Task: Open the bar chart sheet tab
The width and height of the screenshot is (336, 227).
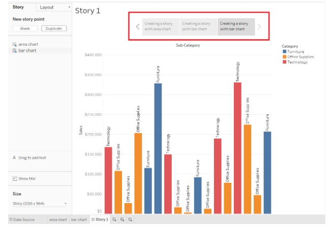Action: (x=78, y=219)
